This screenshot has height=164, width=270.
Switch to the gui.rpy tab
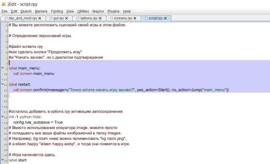59,18
